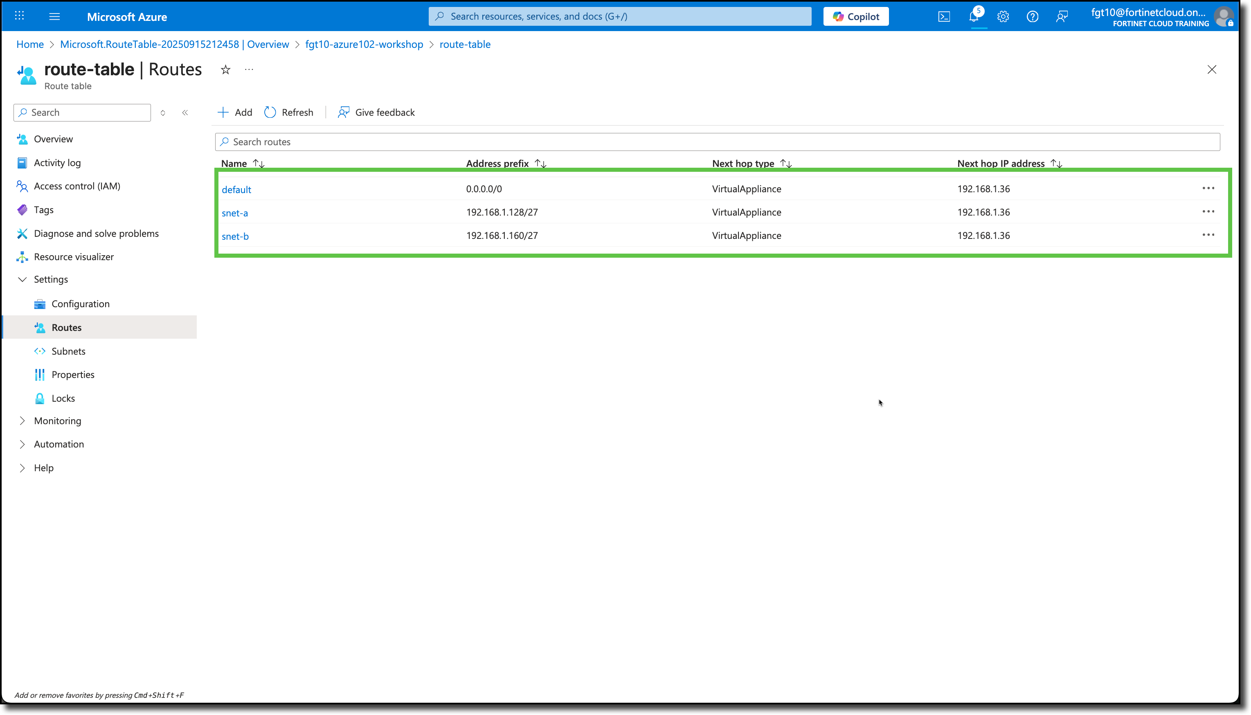This screenshot has width=1251, height=715.
Task: Collapse the Settings section
Action: [22, 279]
